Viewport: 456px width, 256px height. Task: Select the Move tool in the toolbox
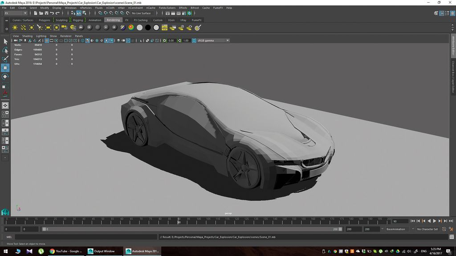[x=5, y=67]
